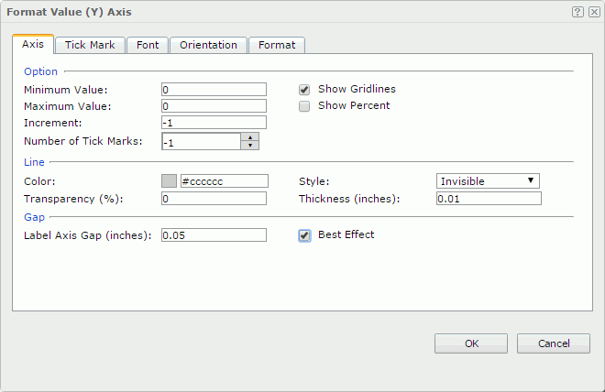Toggle the Best Effect checkbox
Image resolution: width=605 pixels, height=392 pixels.
click(x=304, y=235)
